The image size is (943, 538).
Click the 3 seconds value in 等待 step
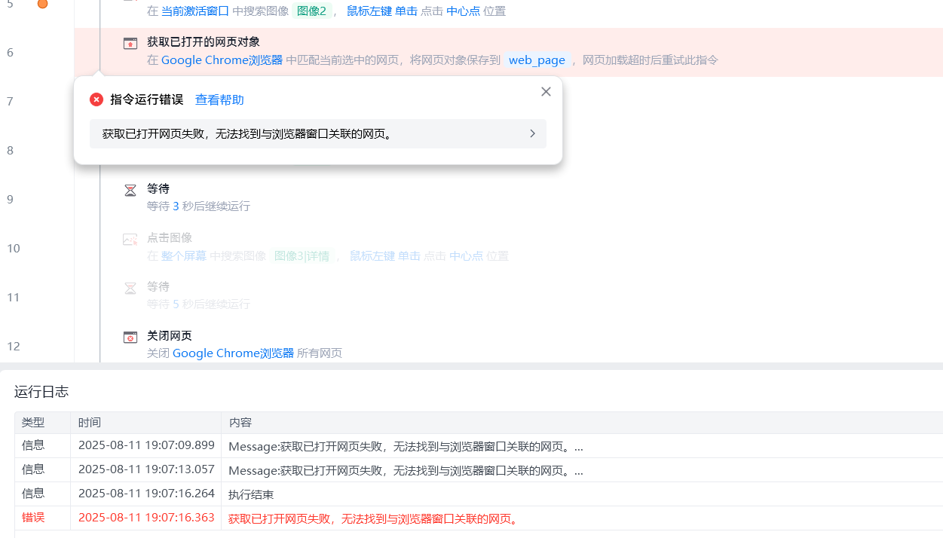pos(176,206)
